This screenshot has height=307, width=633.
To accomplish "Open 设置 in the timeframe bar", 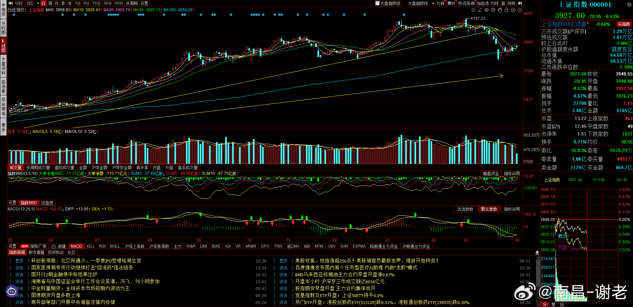I will pos(144,3).
